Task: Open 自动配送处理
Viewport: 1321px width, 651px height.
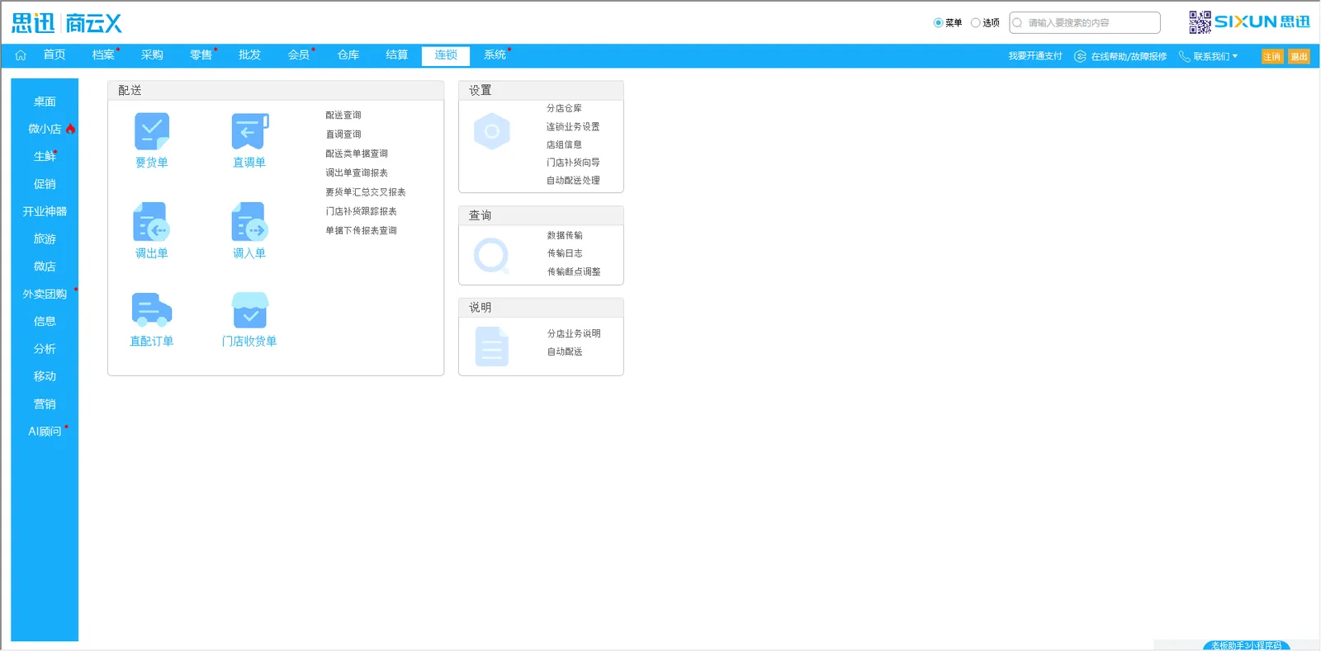Action: (x=573, y=181)
